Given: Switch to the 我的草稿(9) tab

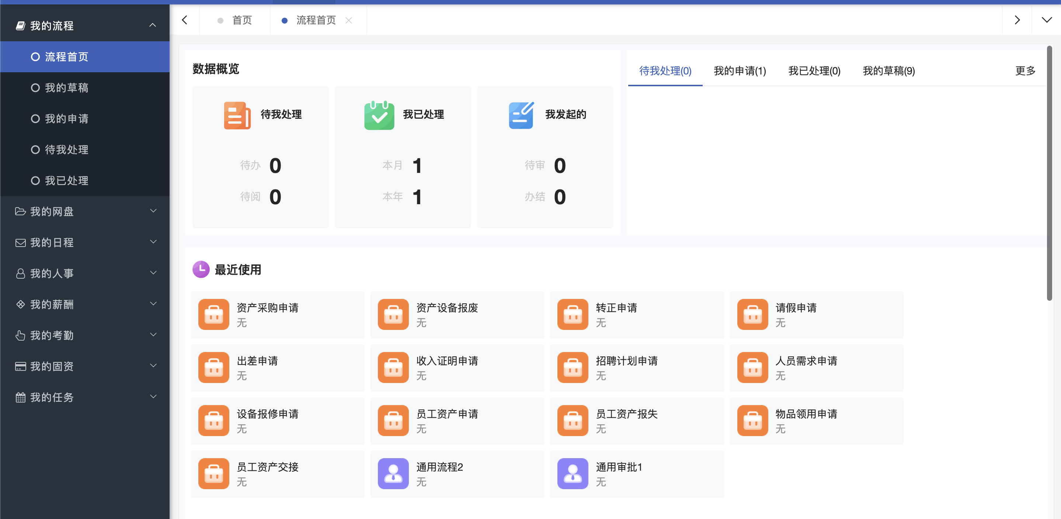Looking at the screenshot, I should 889,71.
